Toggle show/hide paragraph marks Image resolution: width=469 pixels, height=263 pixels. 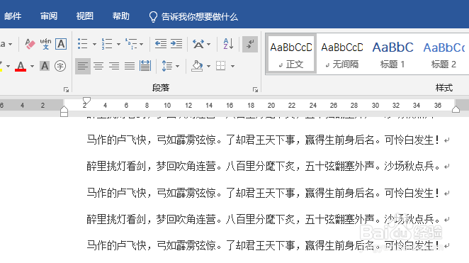[x=250, y=44]
